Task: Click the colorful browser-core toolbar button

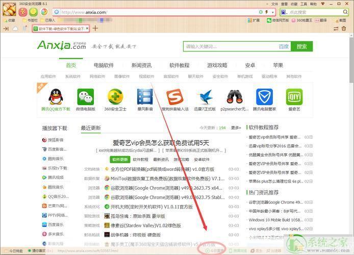Action: (44, 12)
